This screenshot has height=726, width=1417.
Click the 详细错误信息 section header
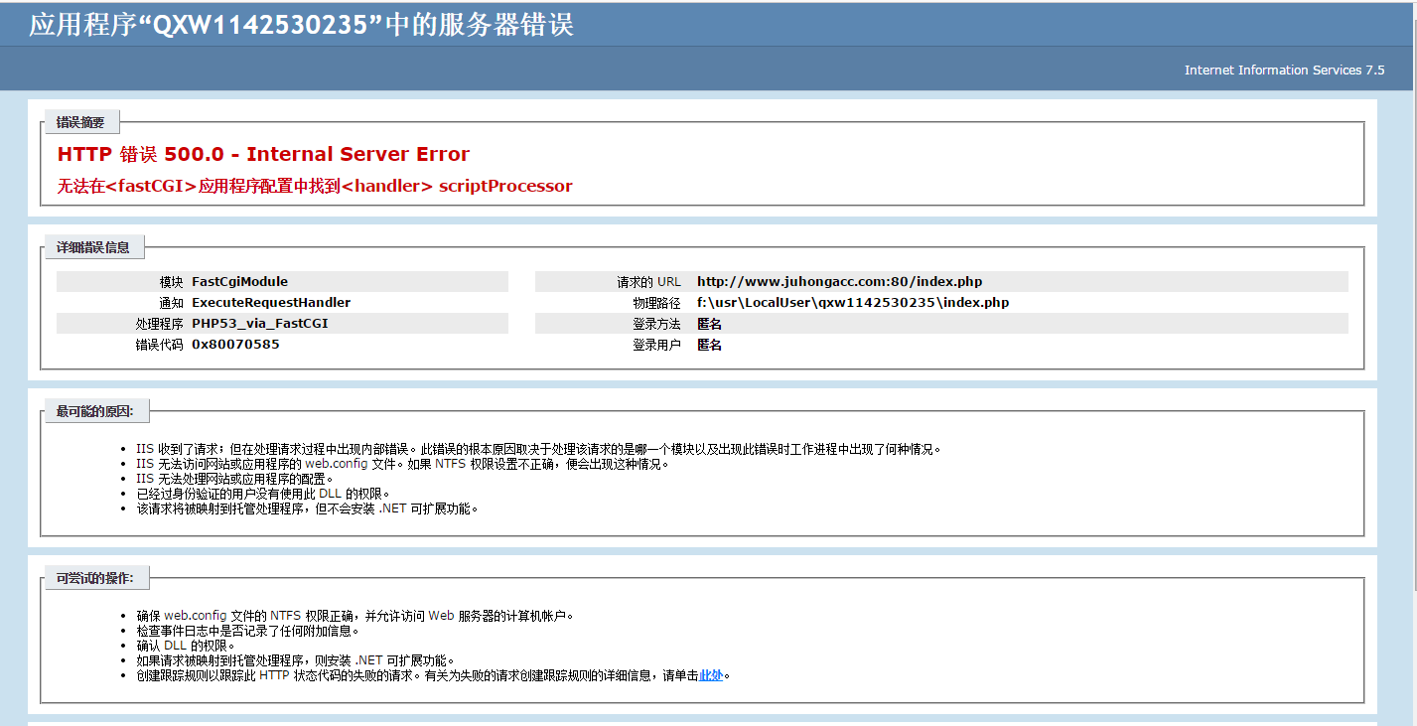pyautogui.click(x=93, y=247)
